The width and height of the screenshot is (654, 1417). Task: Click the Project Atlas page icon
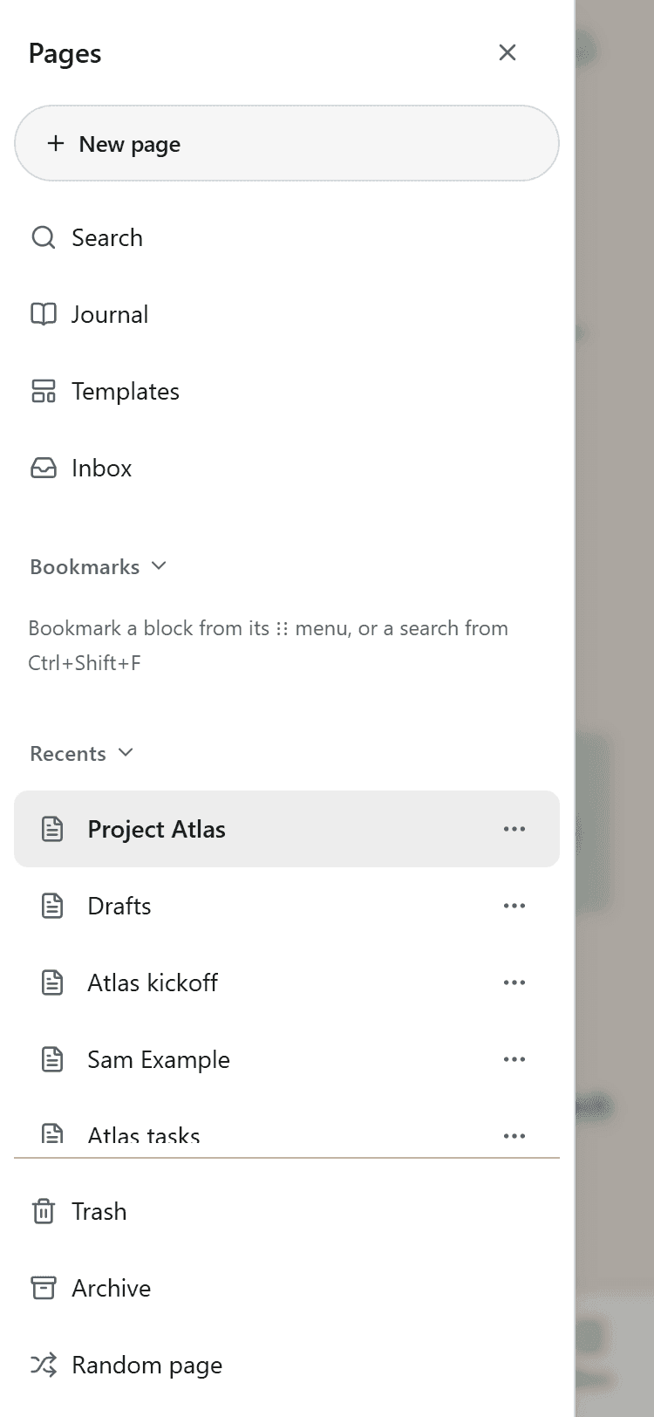[x=52, y=829]
